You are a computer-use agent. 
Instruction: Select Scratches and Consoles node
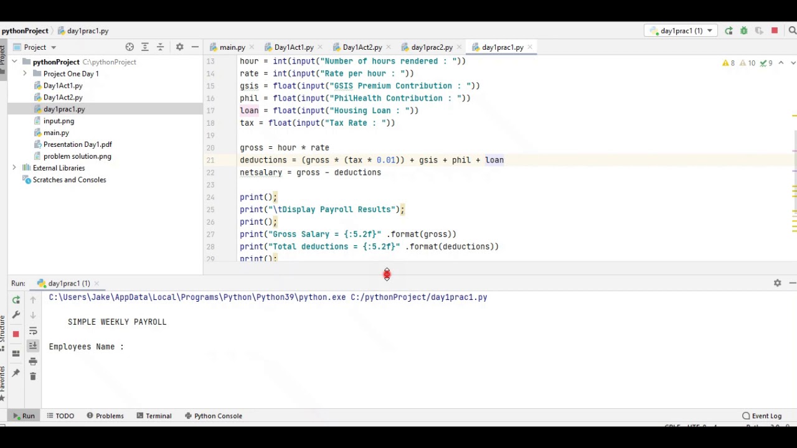(x=69, y=180)
